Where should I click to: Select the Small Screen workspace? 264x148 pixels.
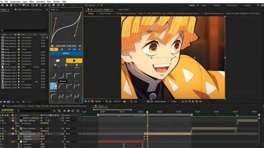point(232,5)
